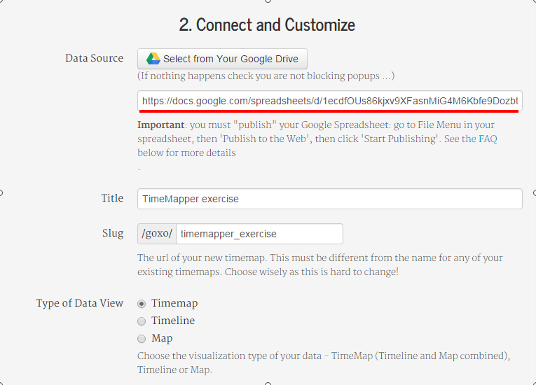Click into the Title text box
Image resolution: width=536 pixels, height=385 pixels.
tap(330, 199)
